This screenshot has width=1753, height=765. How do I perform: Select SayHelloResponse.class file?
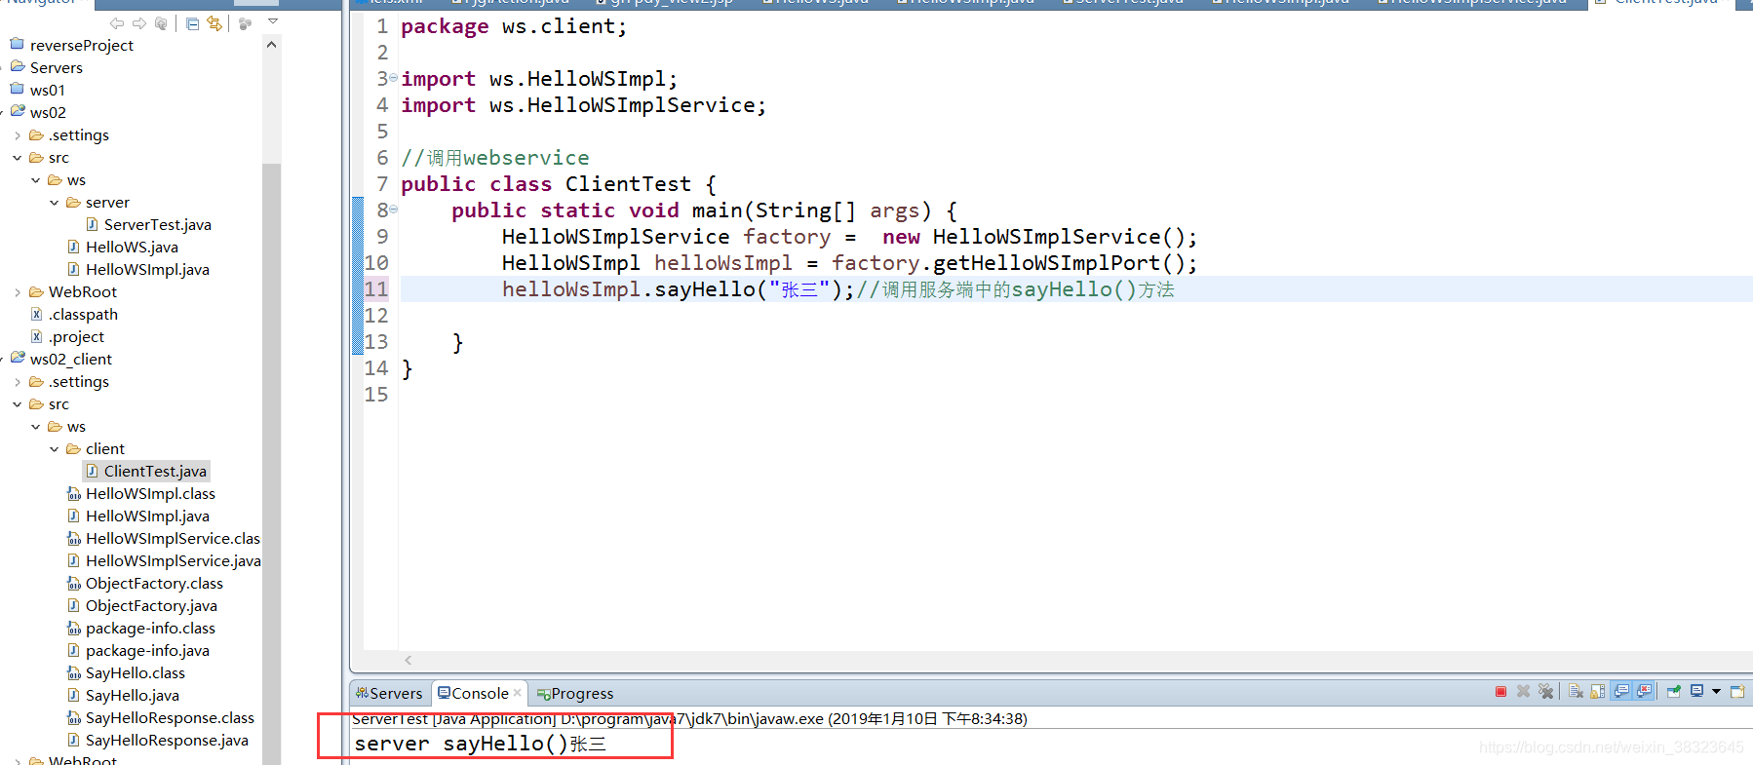(x=161, y=718)
